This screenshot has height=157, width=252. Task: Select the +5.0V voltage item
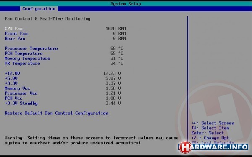coord(11,78)
